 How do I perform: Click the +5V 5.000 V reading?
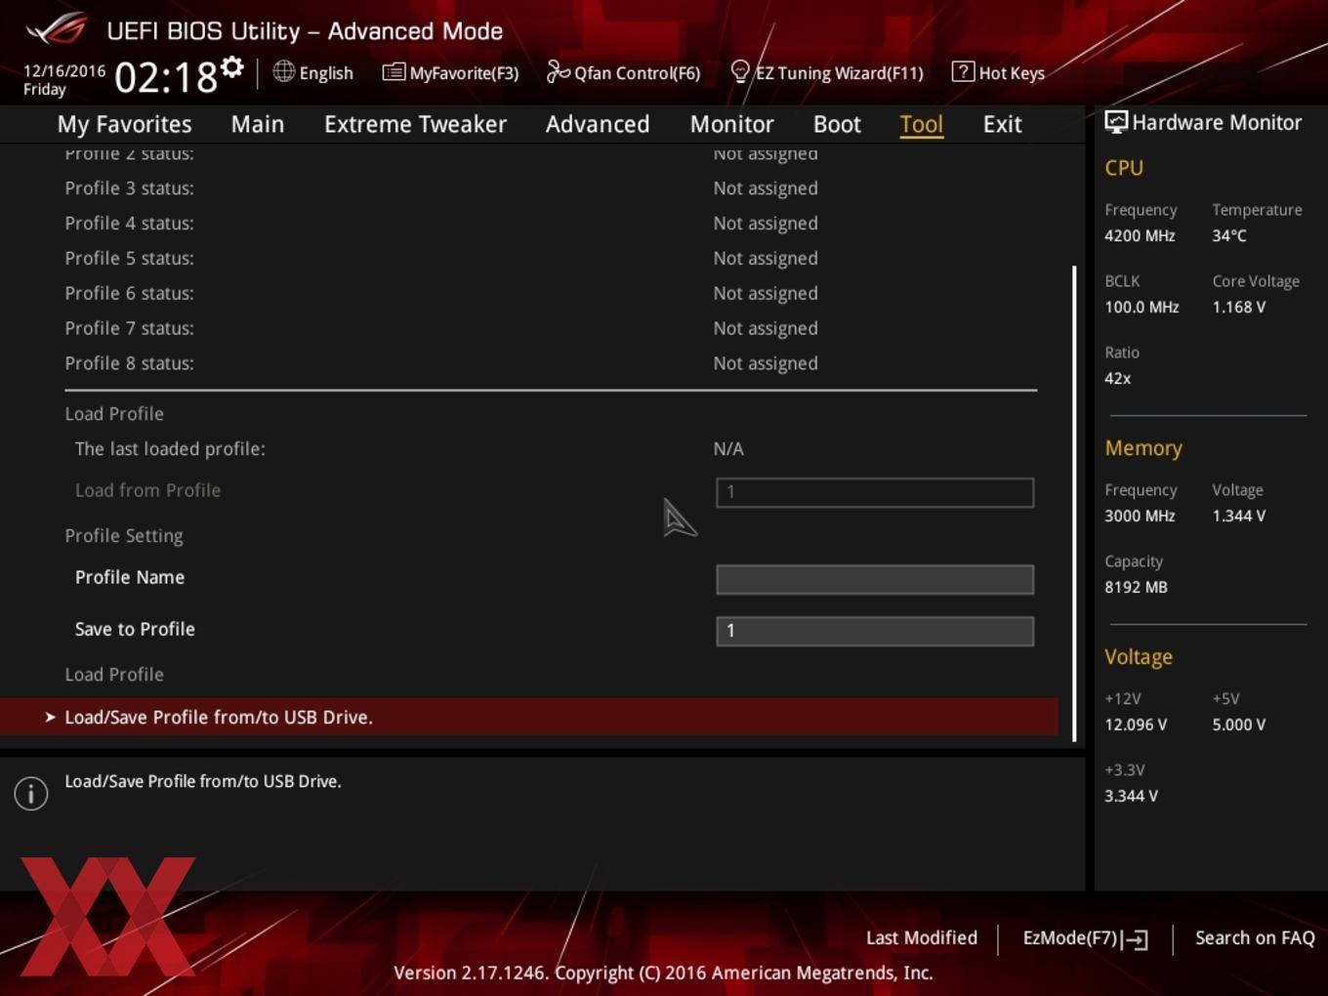pos(1239,725)
